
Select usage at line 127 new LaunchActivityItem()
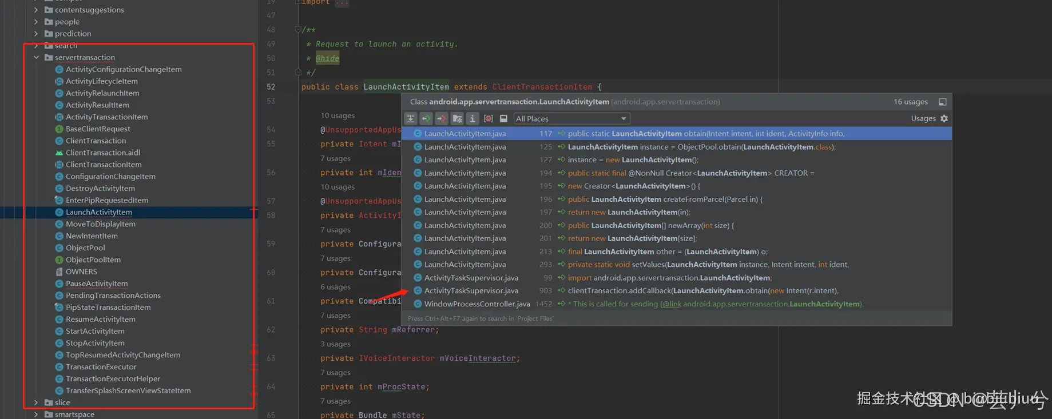click(x=677, y=160)
